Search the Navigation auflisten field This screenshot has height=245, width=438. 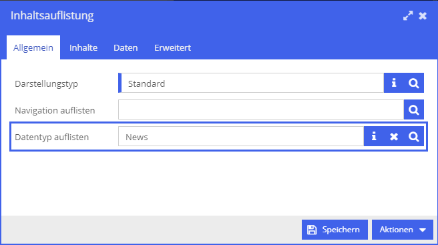414,109
